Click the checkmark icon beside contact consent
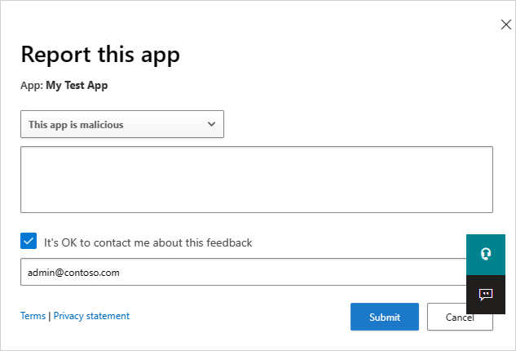Image resolution: width=516 pixels, height=351 pixels. tap(29, 242)
